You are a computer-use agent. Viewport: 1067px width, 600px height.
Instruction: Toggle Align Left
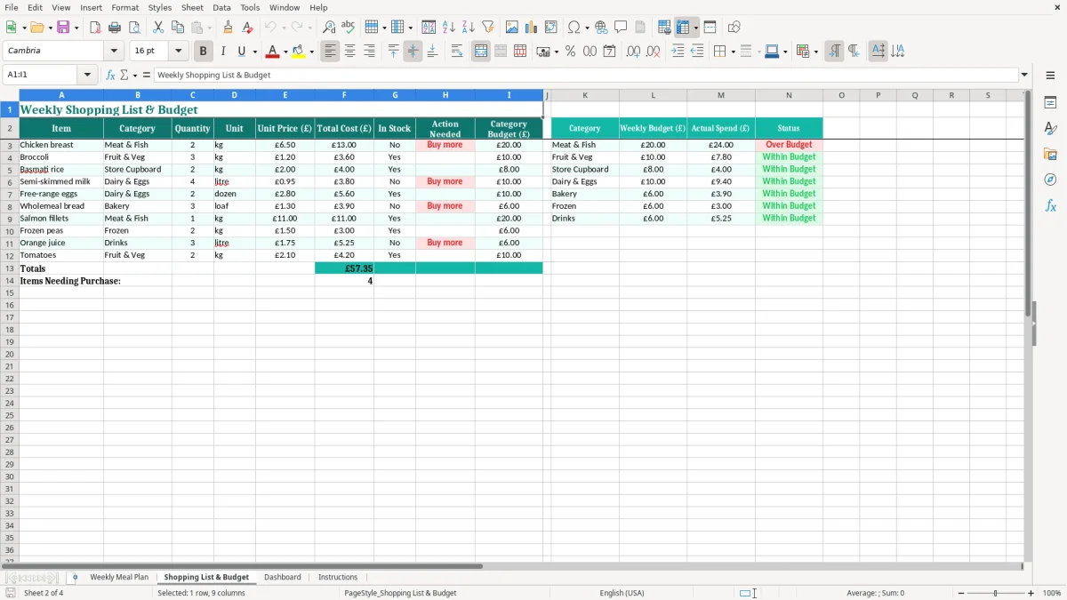[x=331, y=52]
